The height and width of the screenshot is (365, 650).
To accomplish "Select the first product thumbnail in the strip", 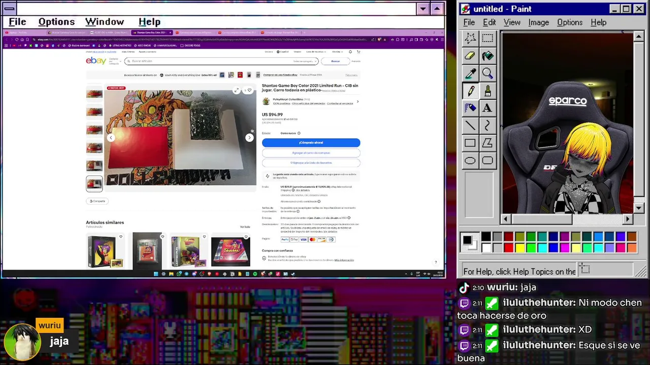I will (x=94, y=94).
